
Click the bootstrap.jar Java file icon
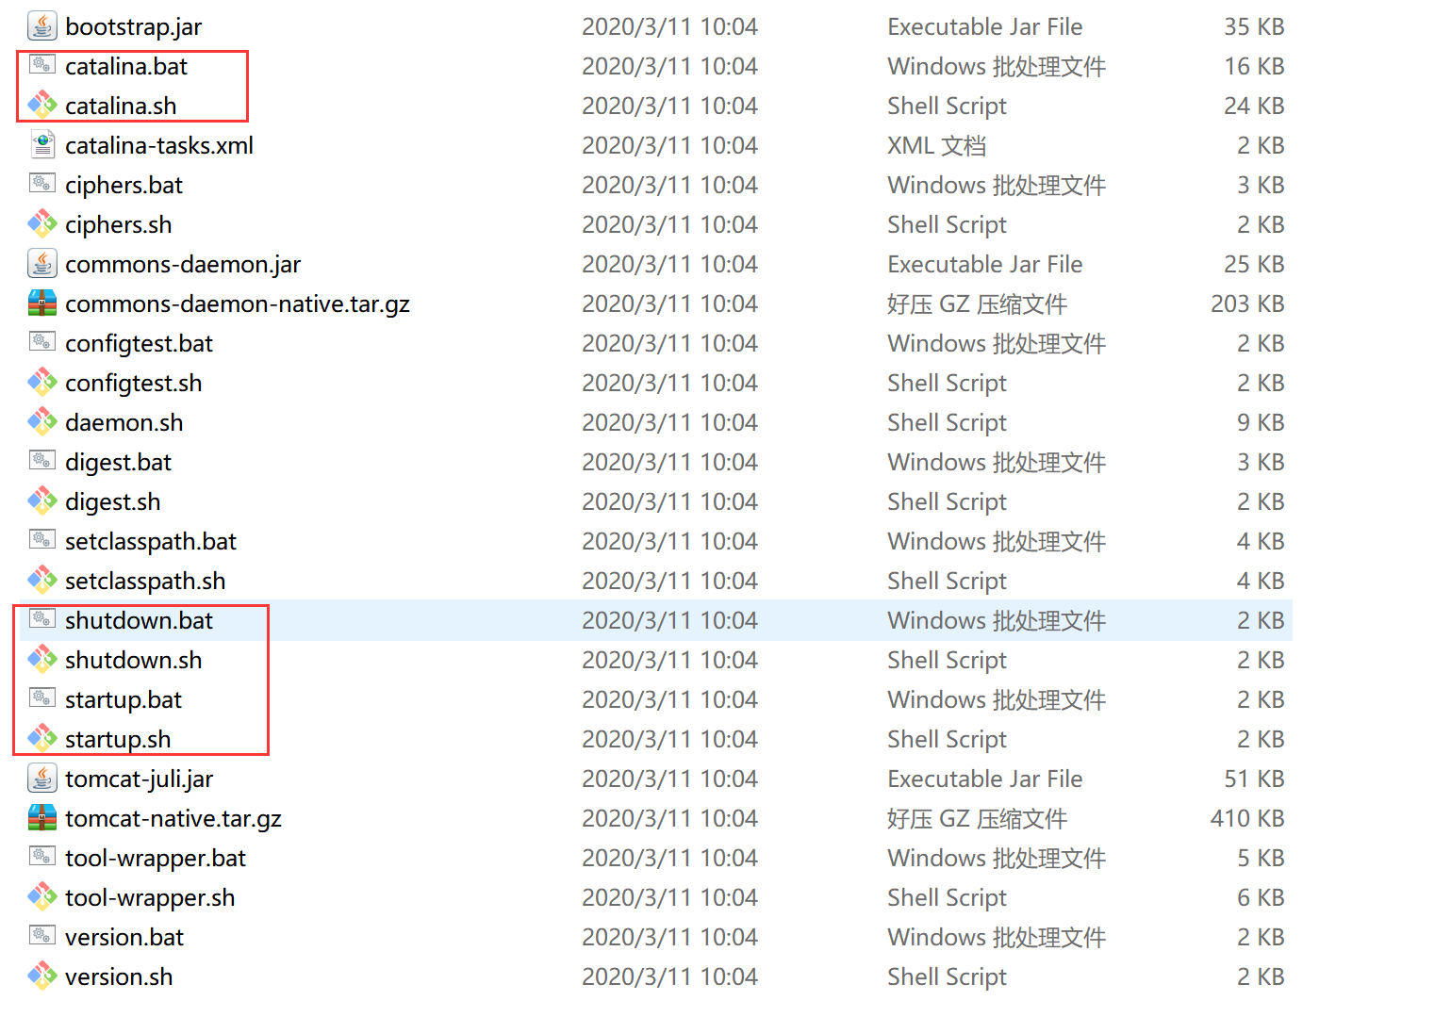[42, 26]
